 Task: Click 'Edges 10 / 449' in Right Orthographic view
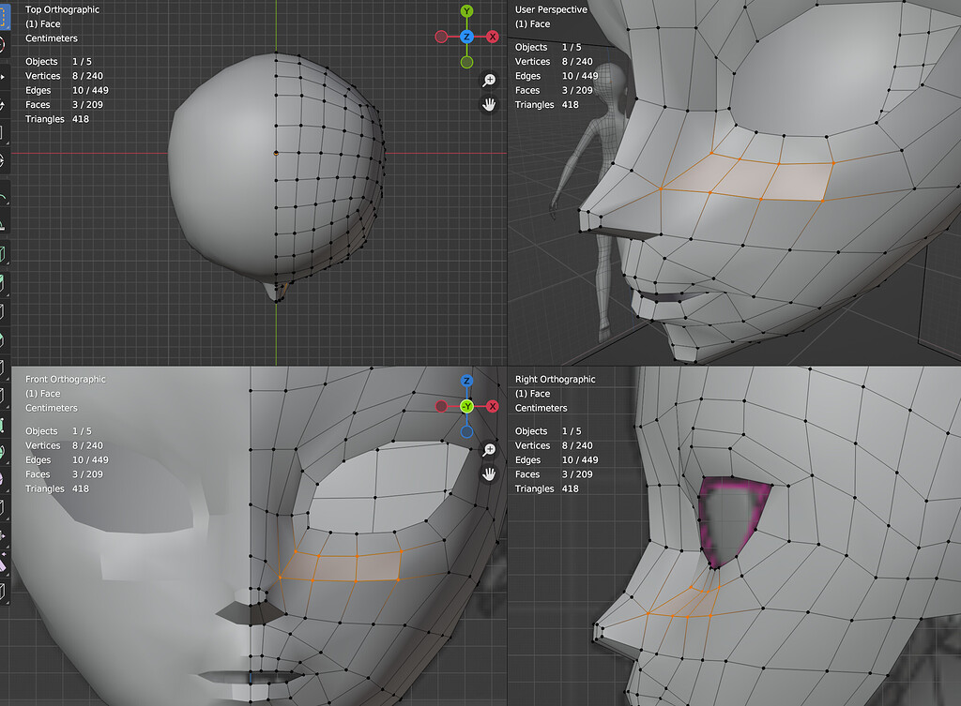[x=557, y=459]
